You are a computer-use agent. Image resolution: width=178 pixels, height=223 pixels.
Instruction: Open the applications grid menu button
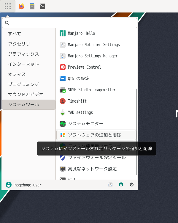coord(8,6)
